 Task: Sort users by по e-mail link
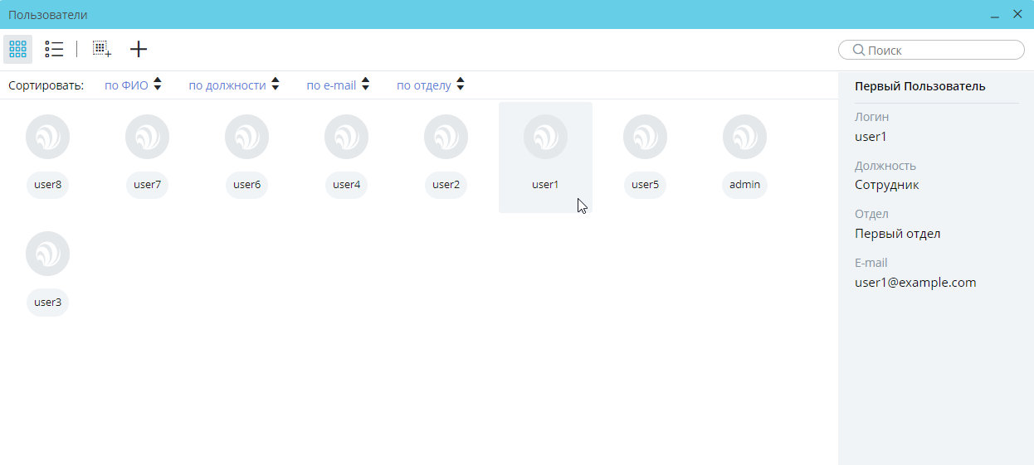pos(331,85)
